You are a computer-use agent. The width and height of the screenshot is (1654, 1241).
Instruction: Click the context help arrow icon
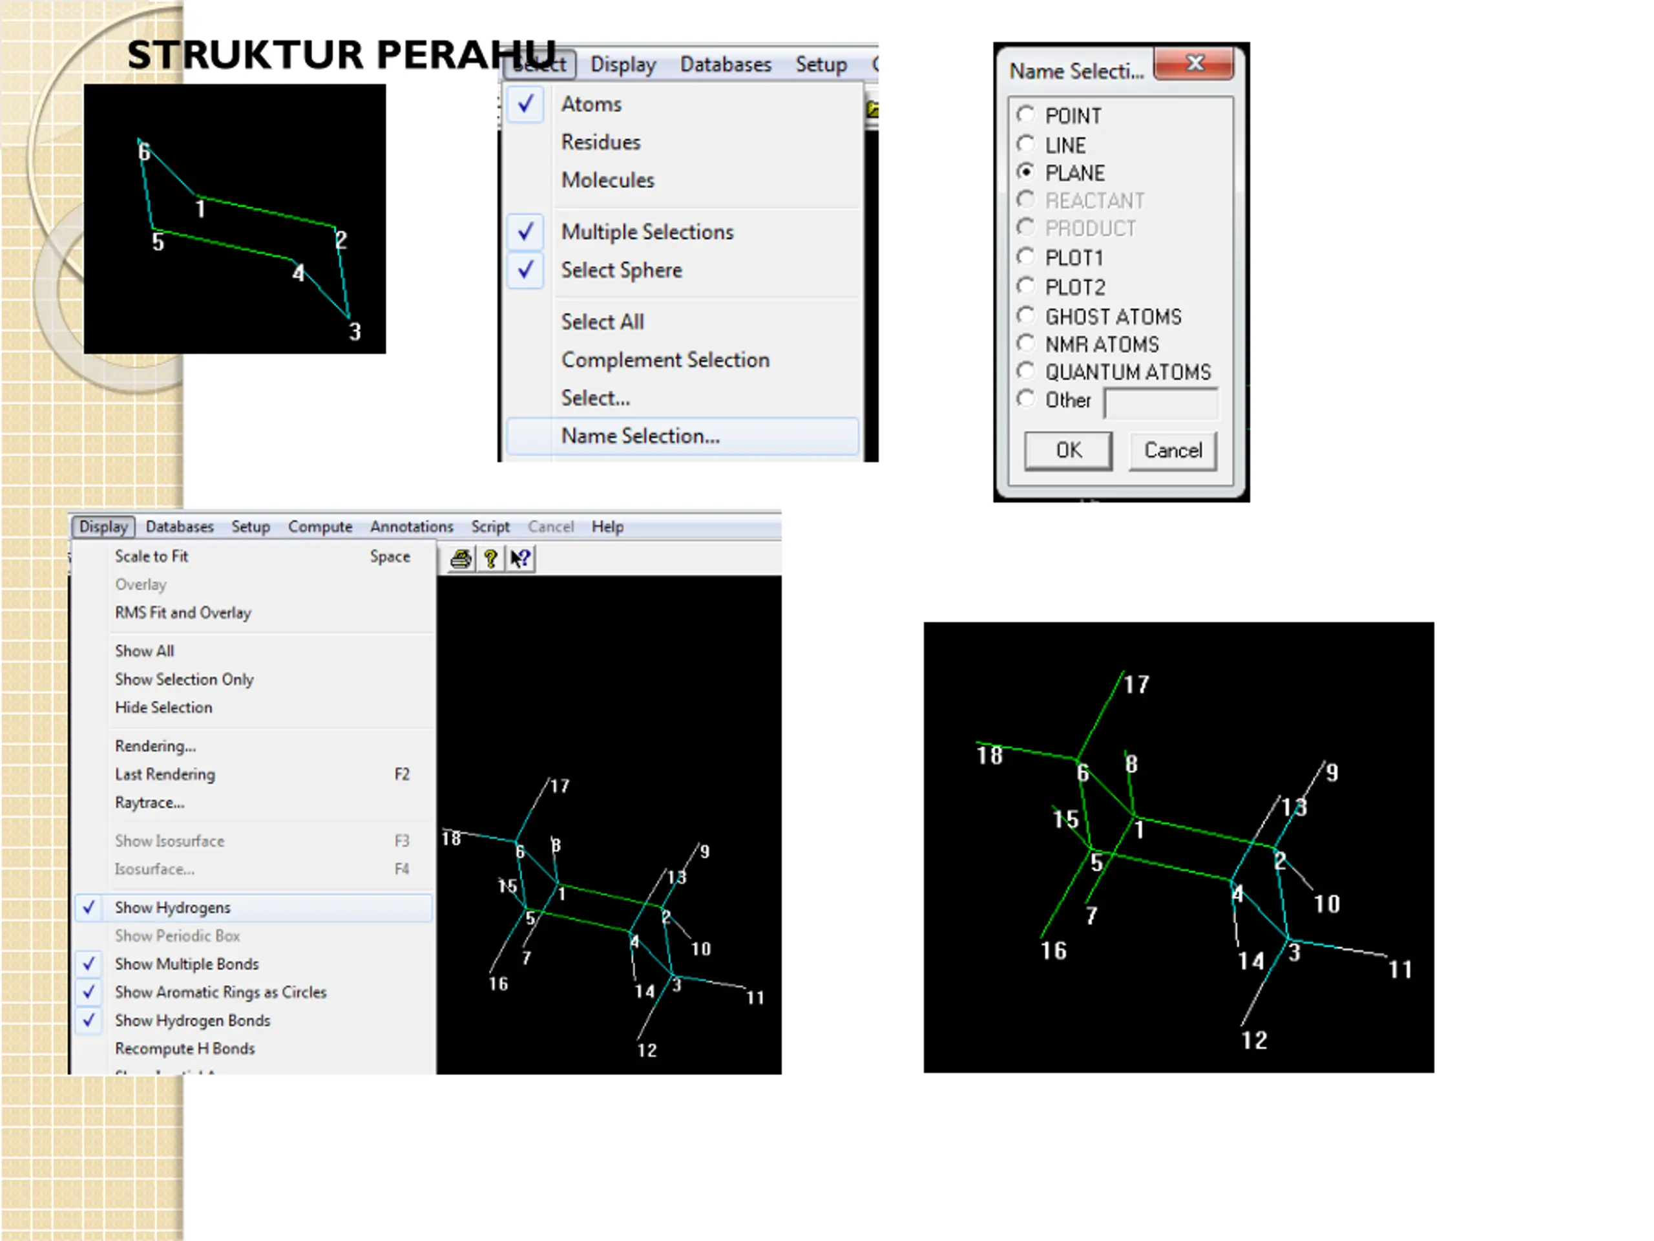point(520,558)
